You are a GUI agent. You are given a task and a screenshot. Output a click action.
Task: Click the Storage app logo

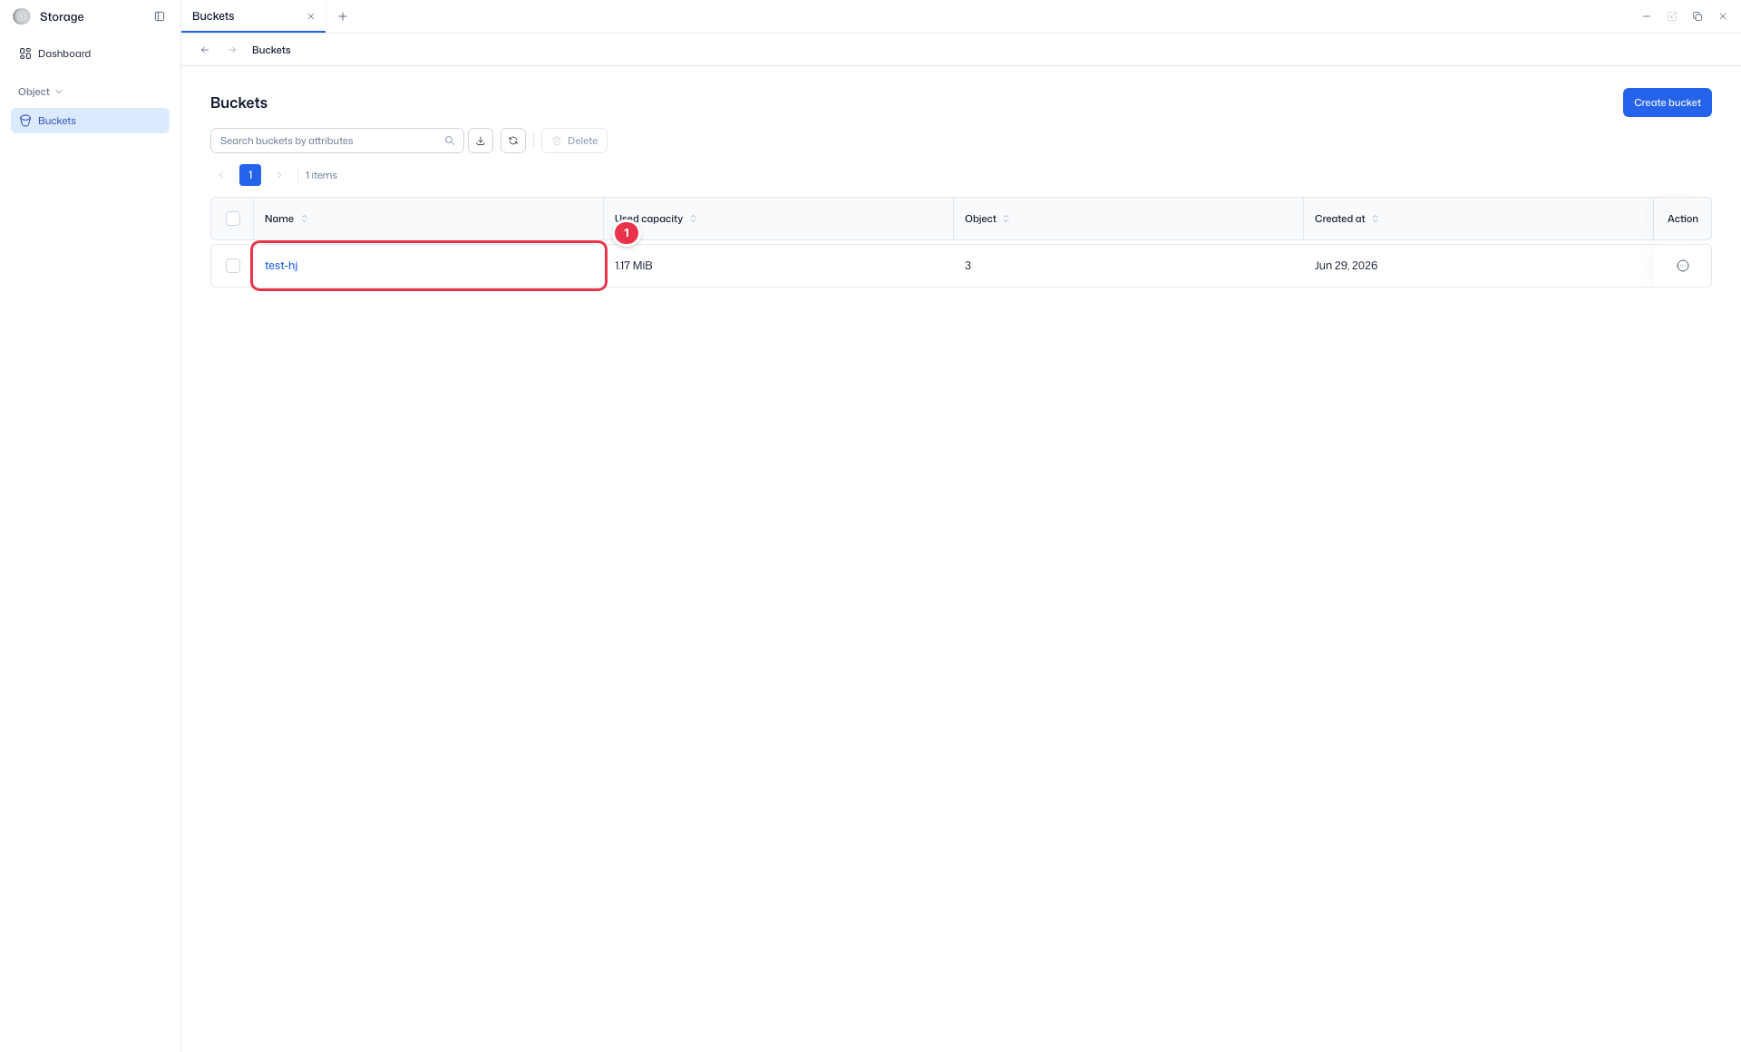22,16
